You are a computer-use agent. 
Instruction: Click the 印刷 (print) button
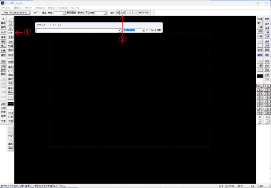pyautogui.click(x=260, y=36)
